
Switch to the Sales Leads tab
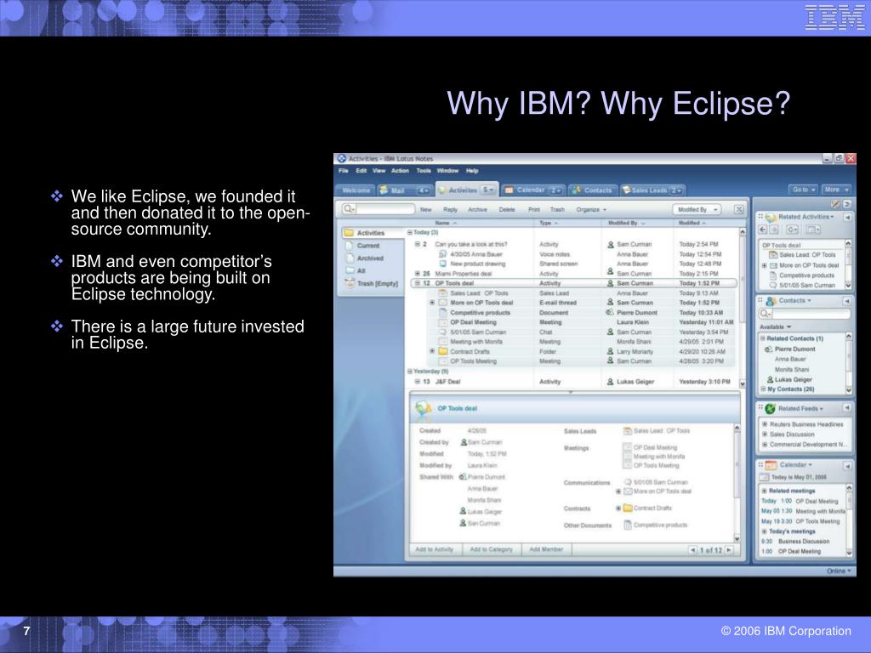tap(652, 190)
